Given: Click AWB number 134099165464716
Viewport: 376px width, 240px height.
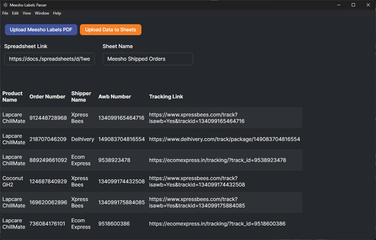Looking at the screenshot, I should (121, 118).
